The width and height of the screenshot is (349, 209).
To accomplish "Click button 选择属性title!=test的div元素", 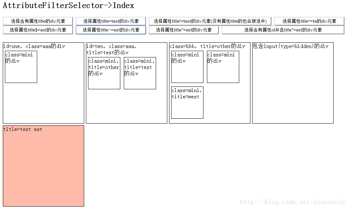I will (210, 21).
